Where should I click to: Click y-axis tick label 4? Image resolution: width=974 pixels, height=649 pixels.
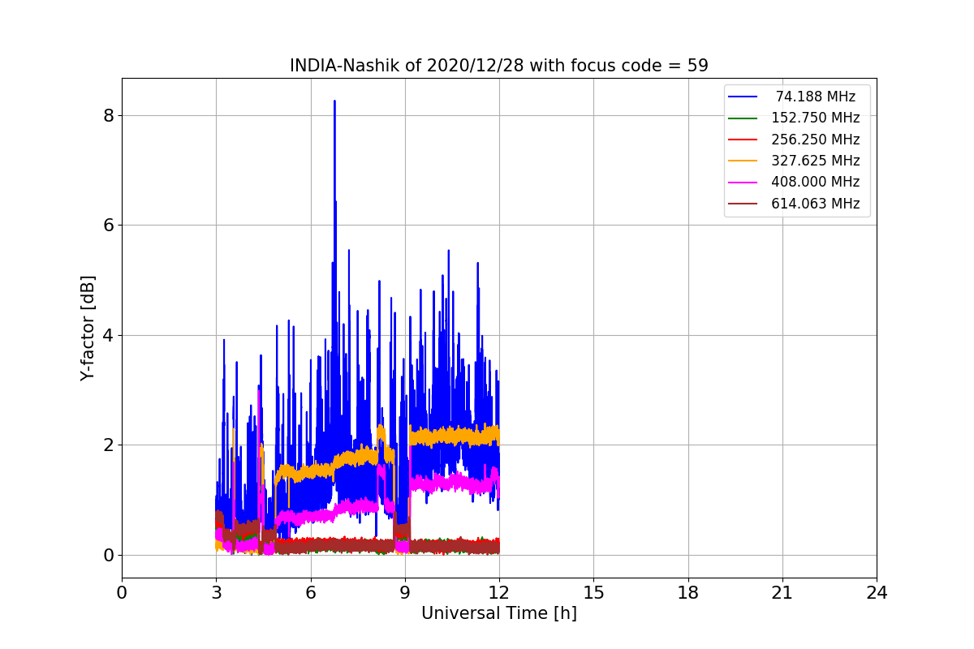point(108,335)
